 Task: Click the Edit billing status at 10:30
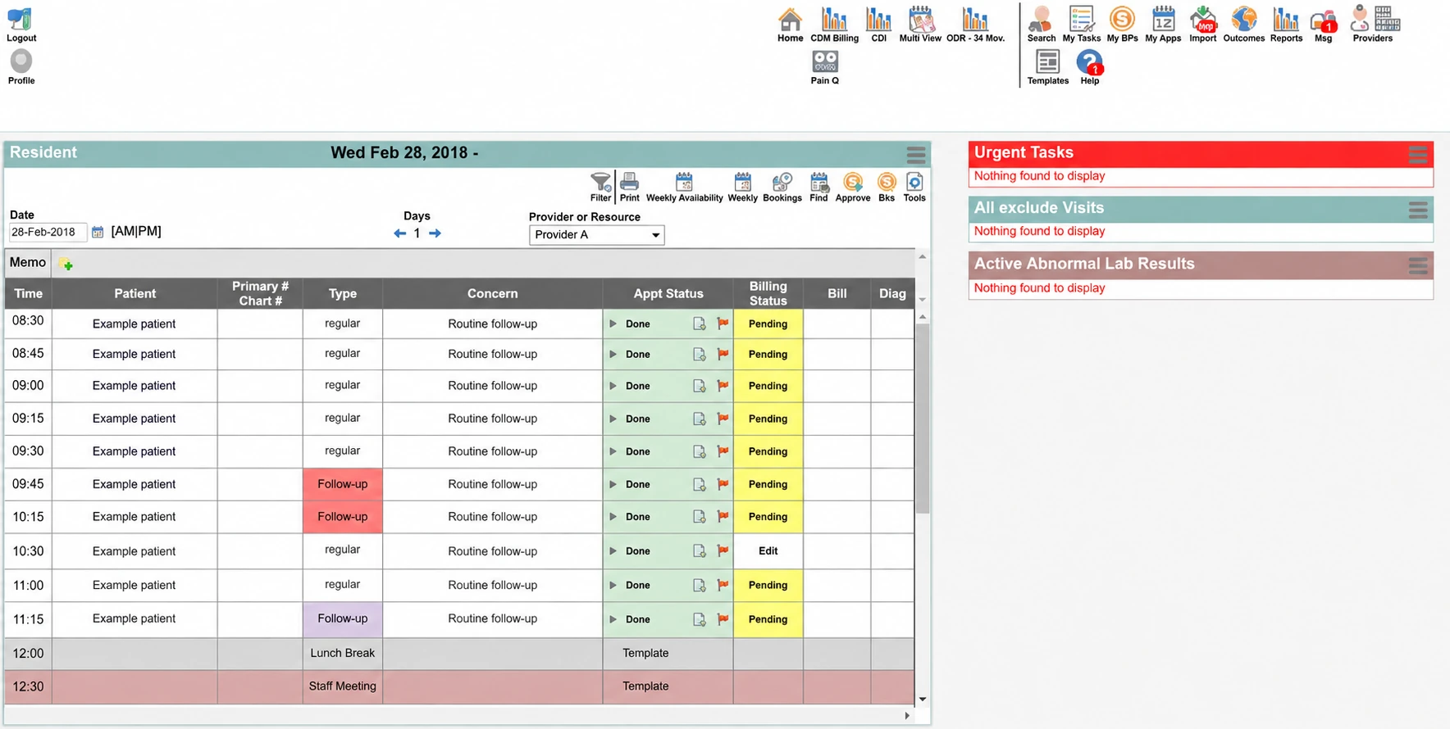(768, 551)
